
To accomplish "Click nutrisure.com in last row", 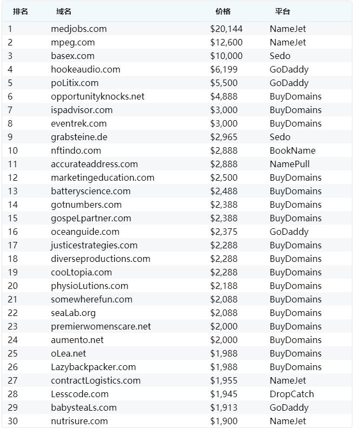I will [79, 421].
